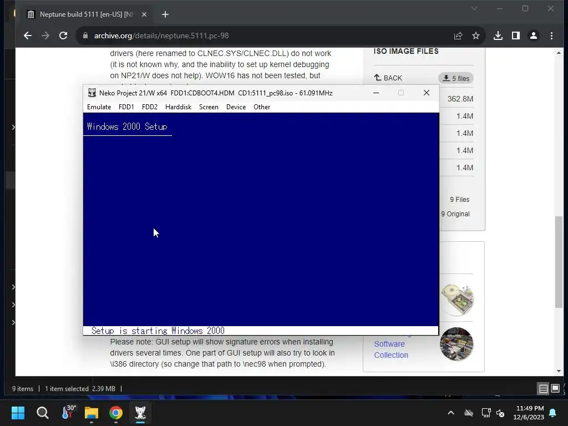
Task: Minimize the Neko Project 21/W window
Action: coord(376,93)
